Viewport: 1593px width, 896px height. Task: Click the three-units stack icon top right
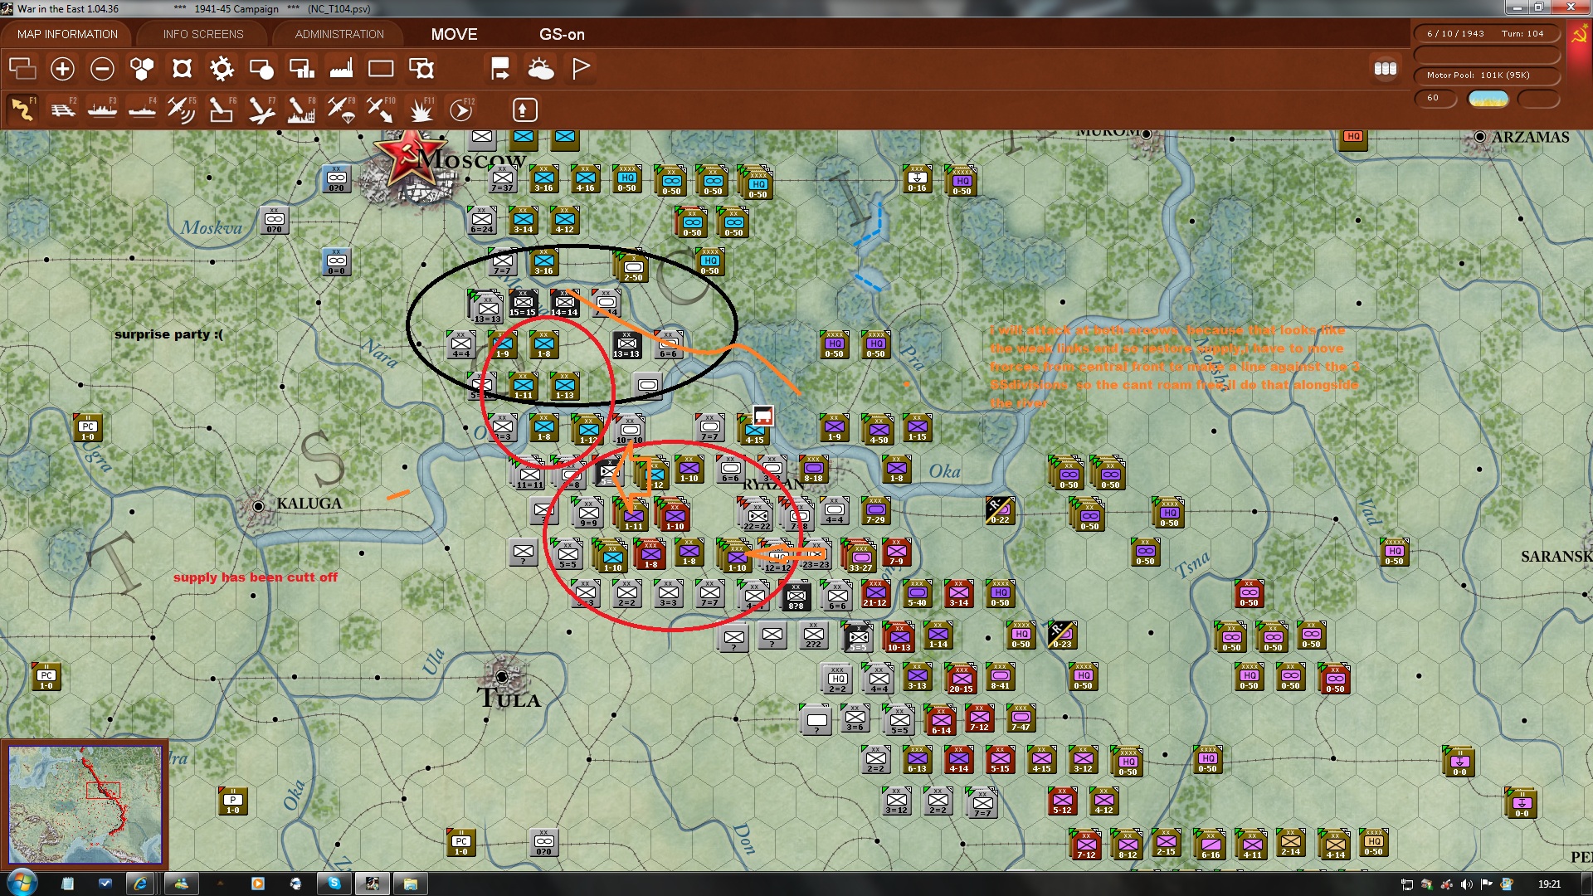[x=1385, y=68]
